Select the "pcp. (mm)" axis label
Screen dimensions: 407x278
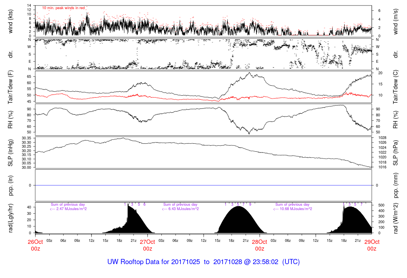pyautogui.click(x=395, y=185)
